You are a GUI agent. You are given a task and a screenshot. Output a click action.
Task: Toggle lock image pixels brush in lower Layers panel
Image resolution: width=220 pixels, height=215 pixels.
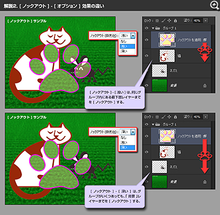163,117
